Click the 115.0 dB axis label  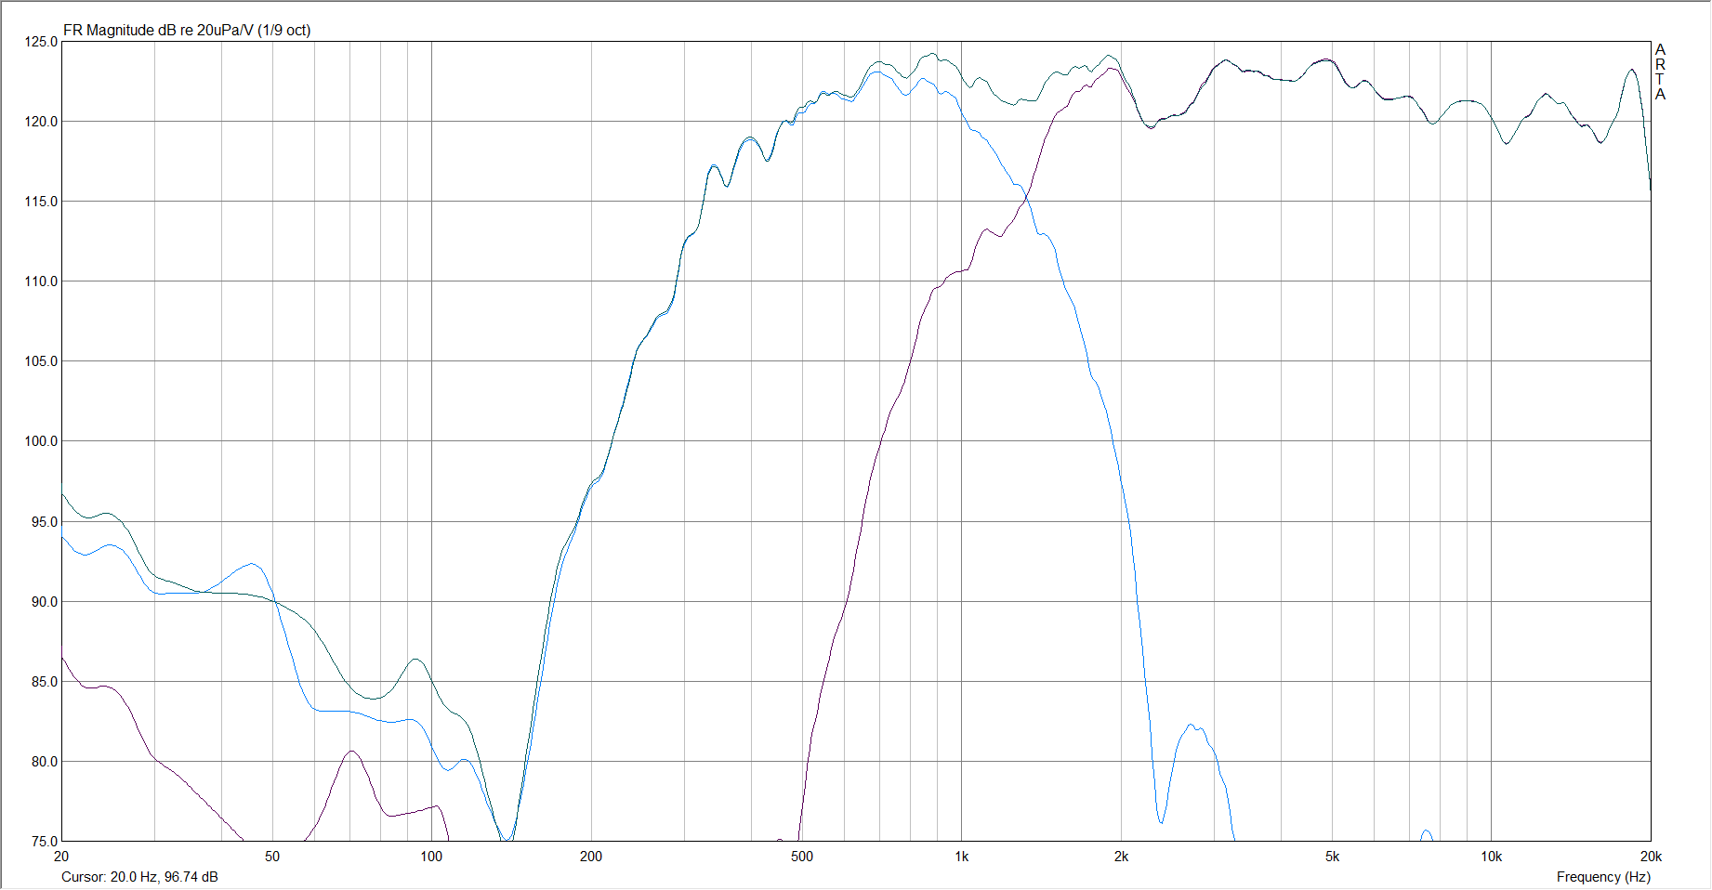tap(41, 202)
